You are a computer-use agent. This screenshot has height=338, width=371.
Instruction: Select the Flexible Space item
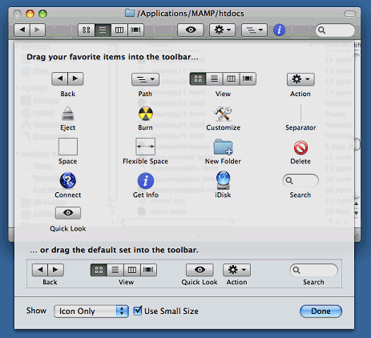[145, 147]
